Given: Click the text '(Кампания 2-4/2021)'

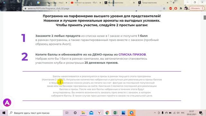Looking at the screenshot, I should [53, 80].
